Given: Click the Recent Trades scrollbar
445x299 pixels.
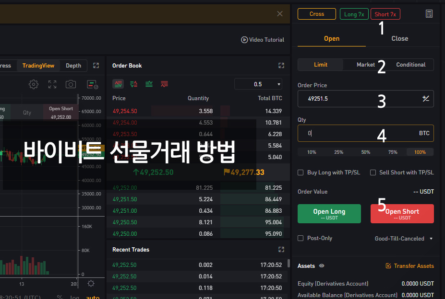Looking at the screenshot, I should pos(289,263).
